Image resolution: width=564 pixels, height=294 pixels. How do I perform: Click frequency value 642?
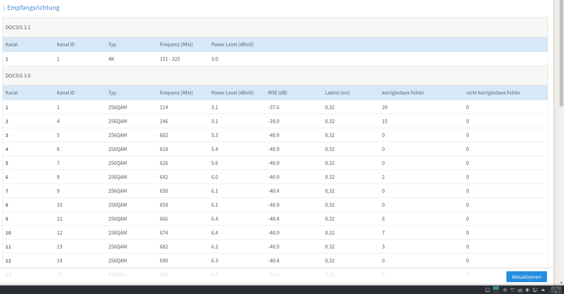164,177
